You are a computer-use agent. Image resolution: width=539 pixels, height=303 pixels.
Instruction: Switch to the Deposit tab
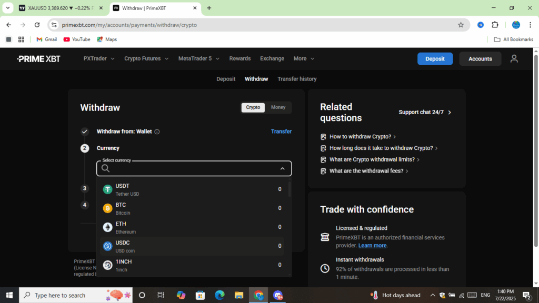[226, 79]
